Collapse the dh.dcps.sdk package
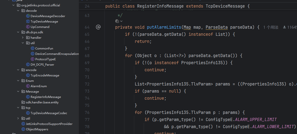 point(18,32)
